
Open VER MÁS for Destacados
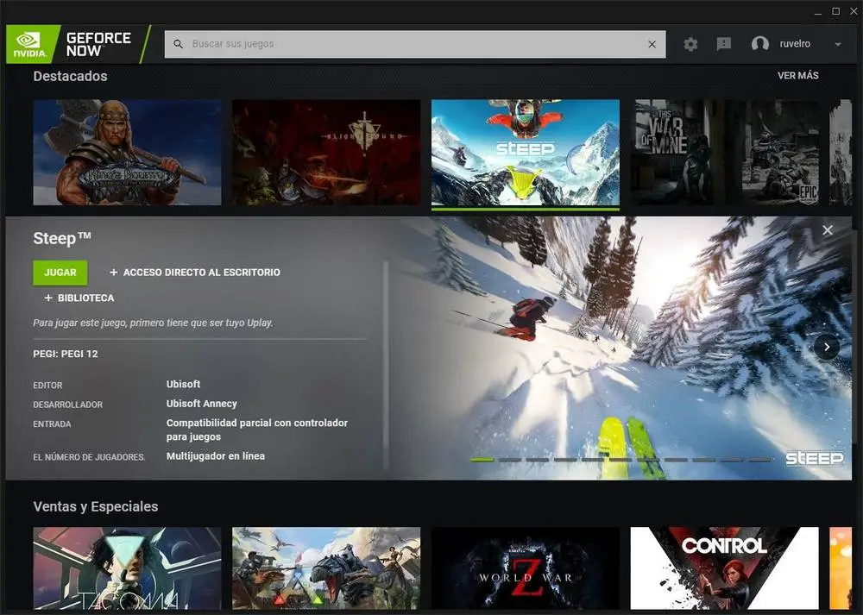point(798,75)
